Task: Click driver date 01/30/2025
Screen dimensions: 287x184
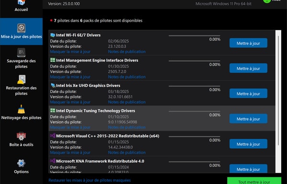Action: coord(119,66)
